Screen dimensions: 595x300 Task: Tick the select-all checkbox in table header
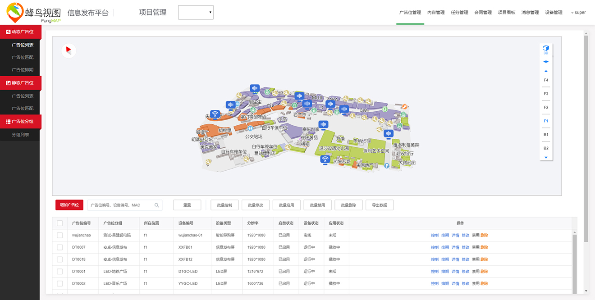(60, 223)
